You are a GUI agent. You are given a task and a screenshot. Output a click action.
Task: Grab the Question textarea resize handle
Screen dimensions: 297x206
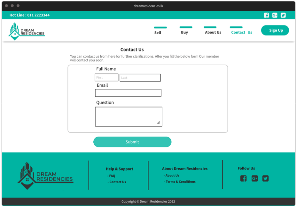tap(158, 123)
